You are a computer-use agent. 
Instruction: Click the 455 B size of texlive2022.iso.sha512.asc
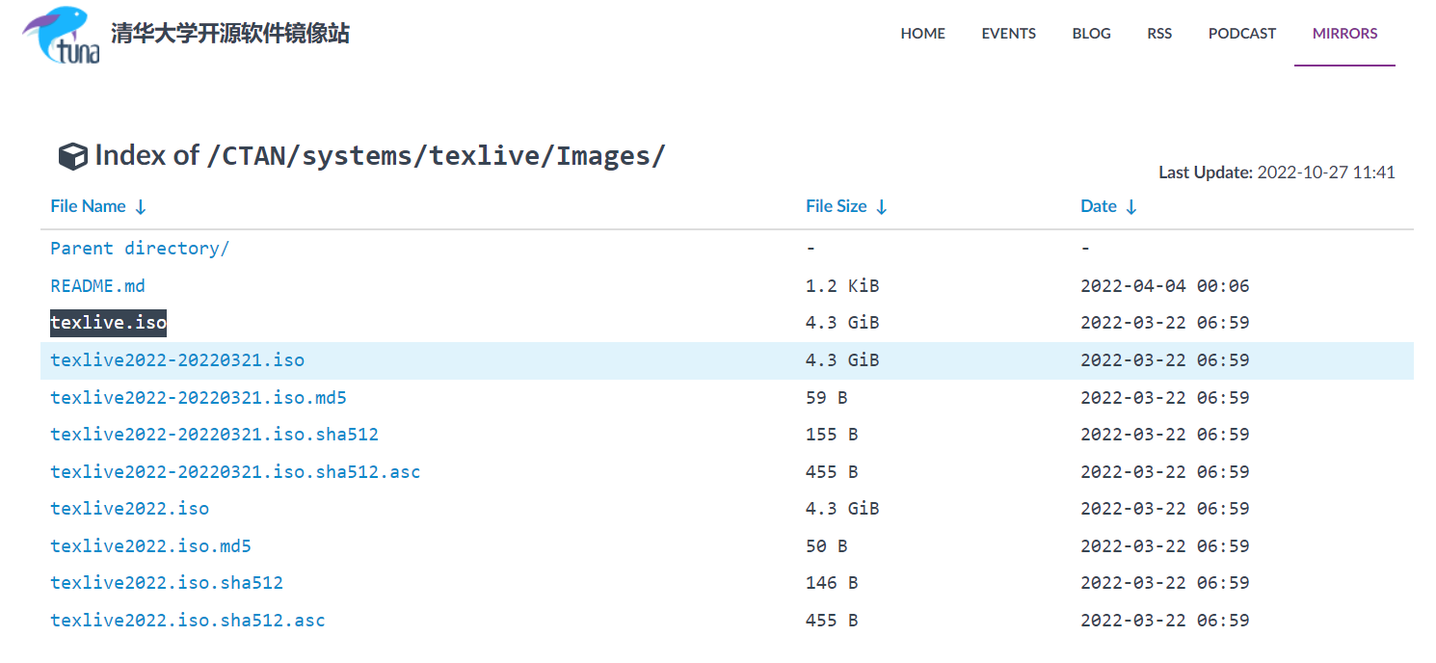tap(832, 621)
